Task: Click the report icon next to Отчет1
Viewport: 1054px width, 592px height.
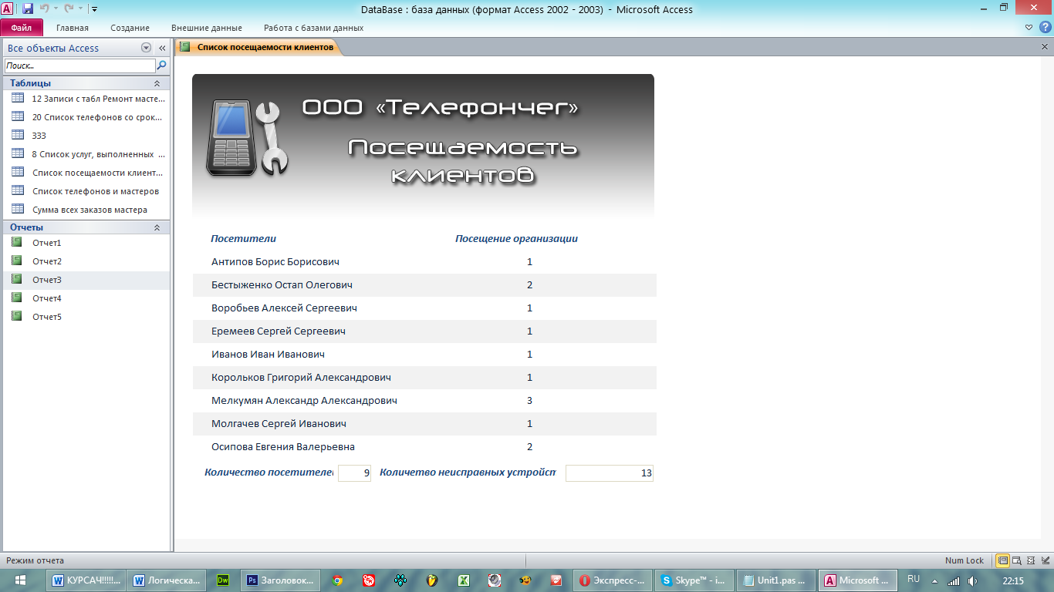Action: (17, 242)
